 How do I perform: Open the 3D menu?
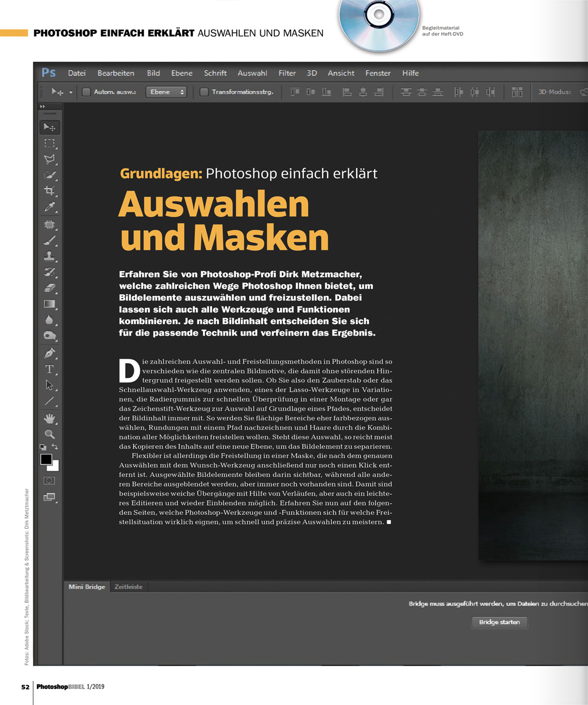pos(312,73)
